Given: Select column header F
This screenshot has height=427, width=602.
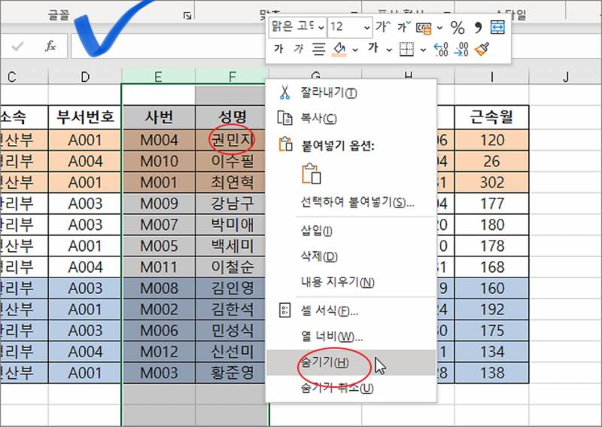Looking at the screenshot, I should [232, 77].
